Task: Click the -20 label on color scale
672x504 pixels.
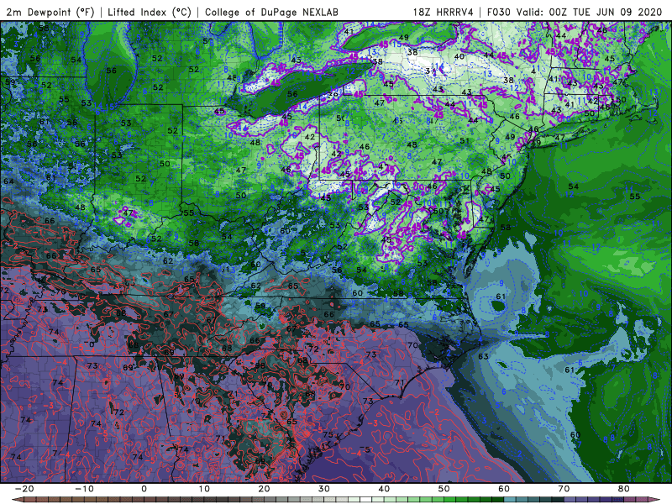Action: [x=24, y=489]
